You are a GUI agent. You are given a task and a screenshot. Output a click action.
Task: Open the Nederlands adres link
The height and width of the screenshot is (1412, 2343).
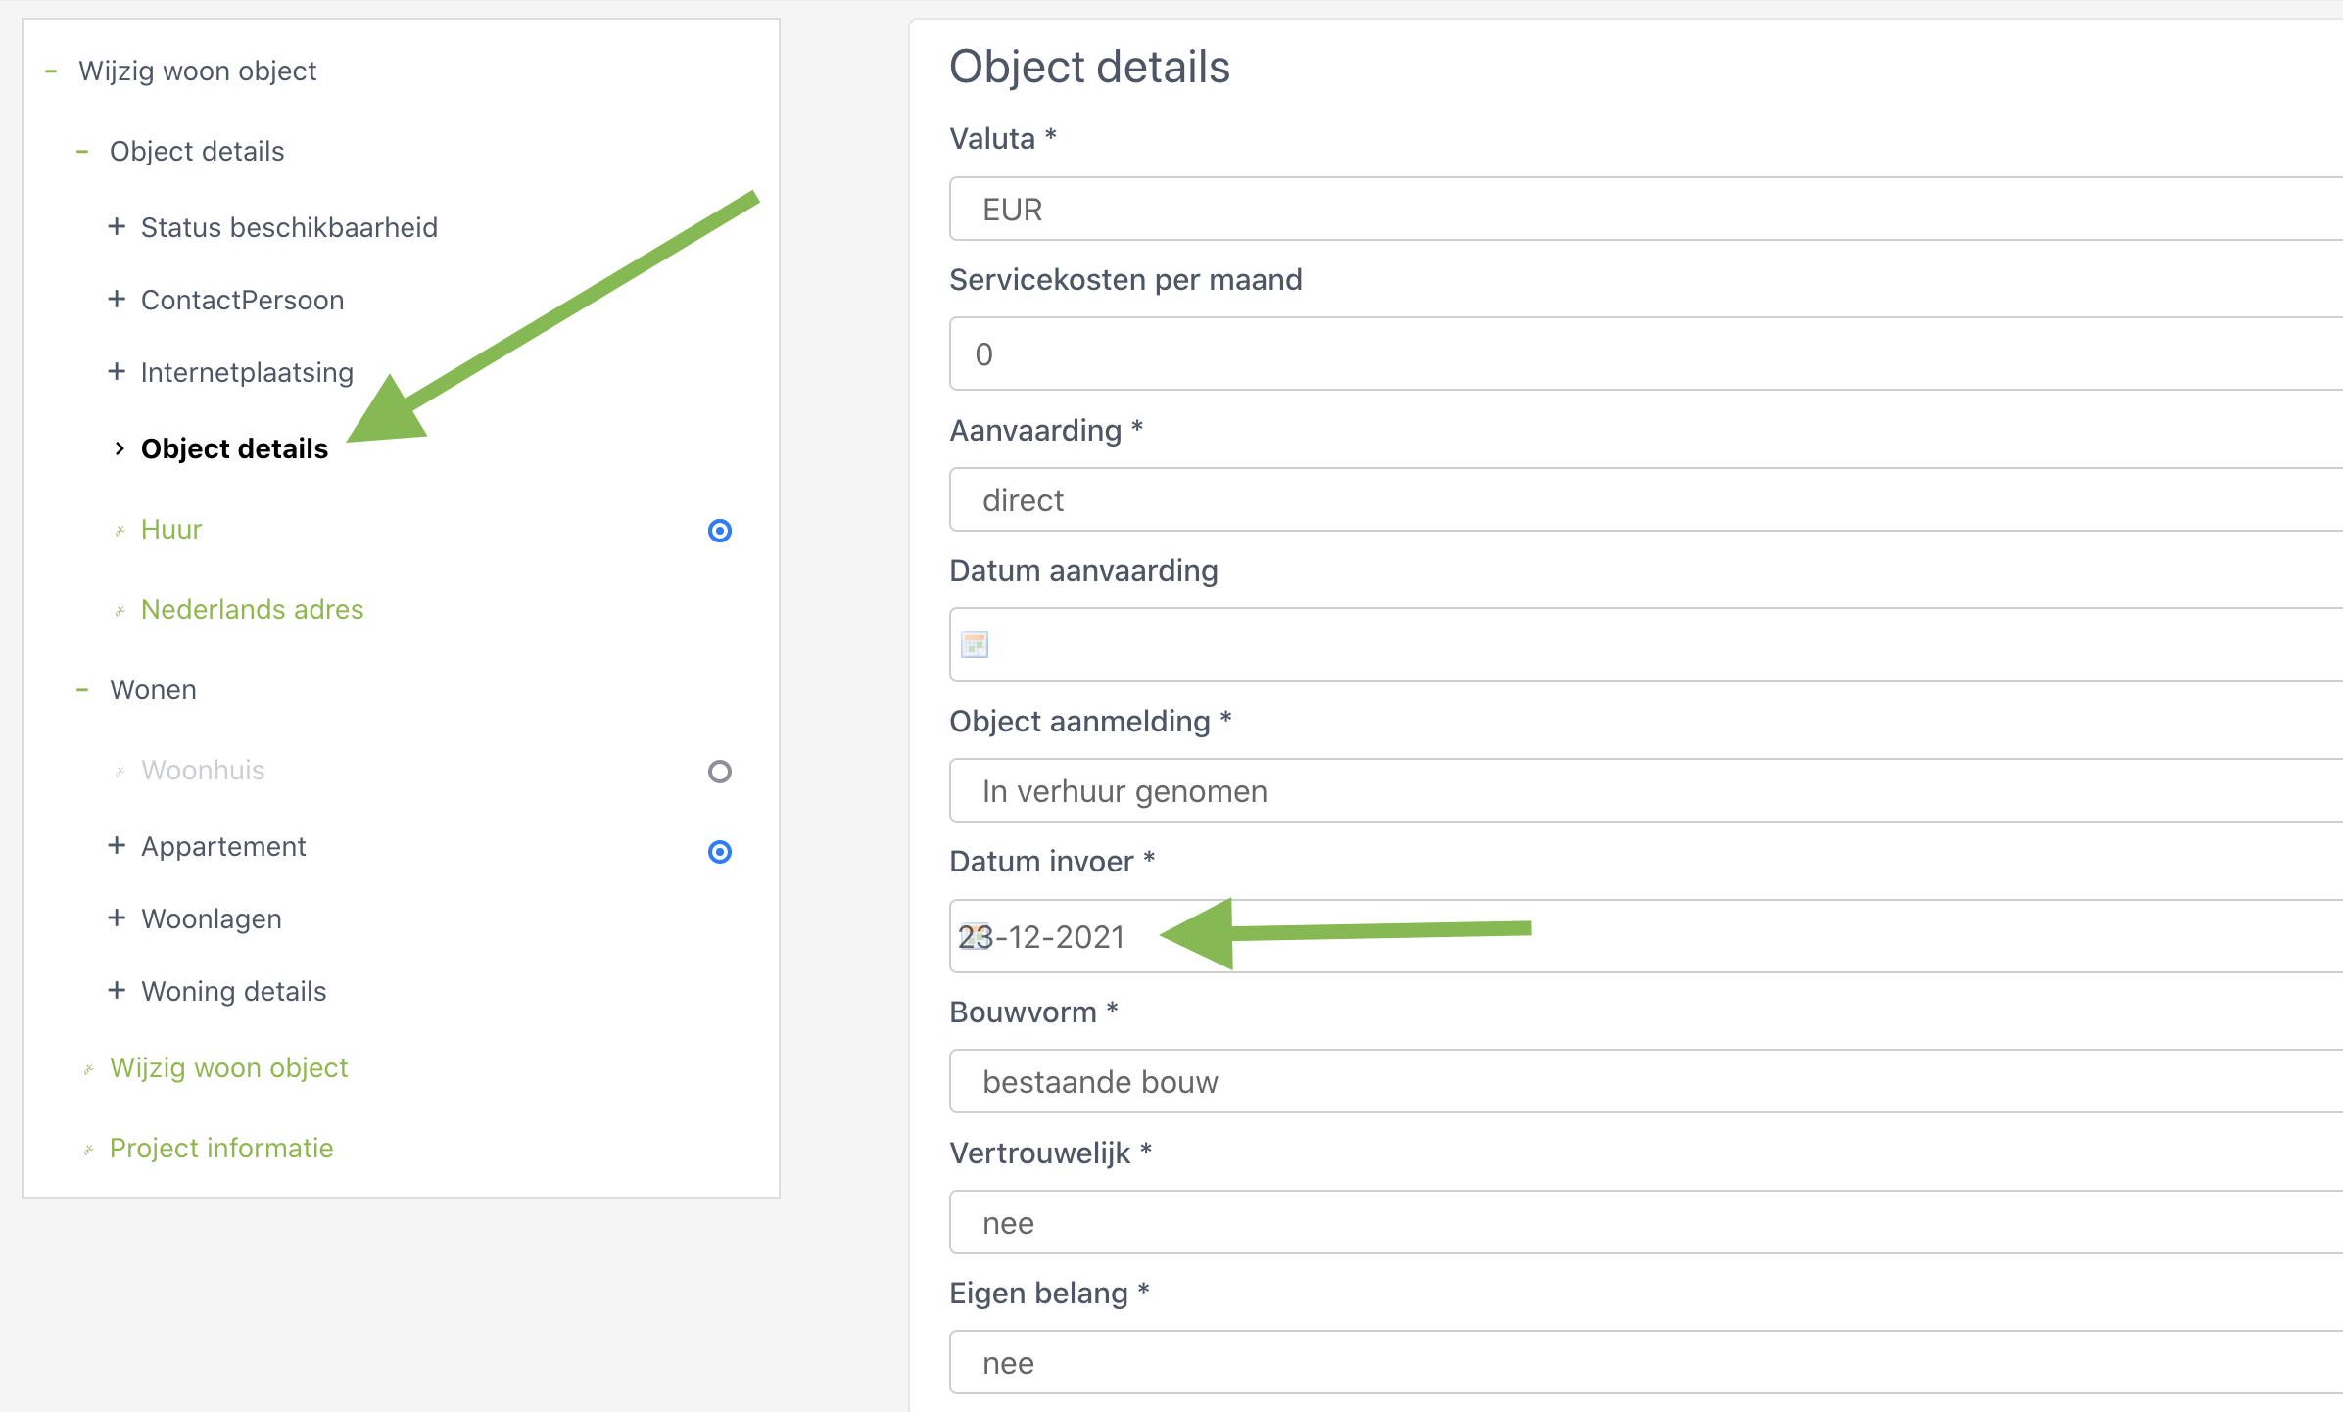tap(252, 610)
